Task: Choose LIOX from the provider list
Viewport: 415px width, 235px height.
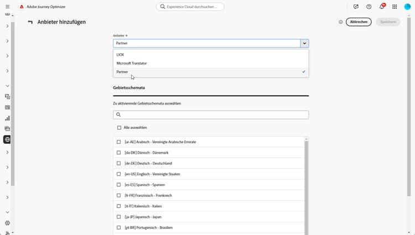Action: (121, 55)
